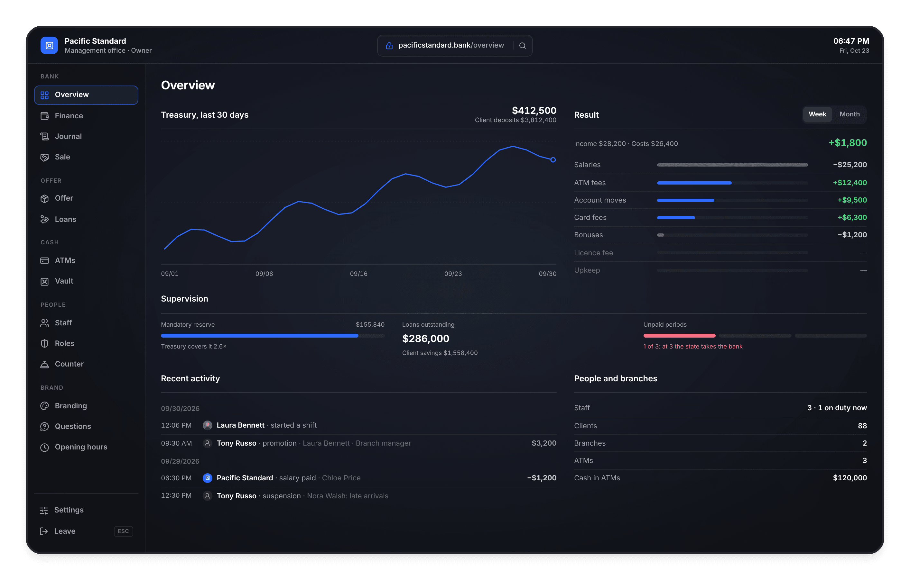Click the Salaries row amount −$25,200
This screenshot has height=580, width=910.
[850, 165]
